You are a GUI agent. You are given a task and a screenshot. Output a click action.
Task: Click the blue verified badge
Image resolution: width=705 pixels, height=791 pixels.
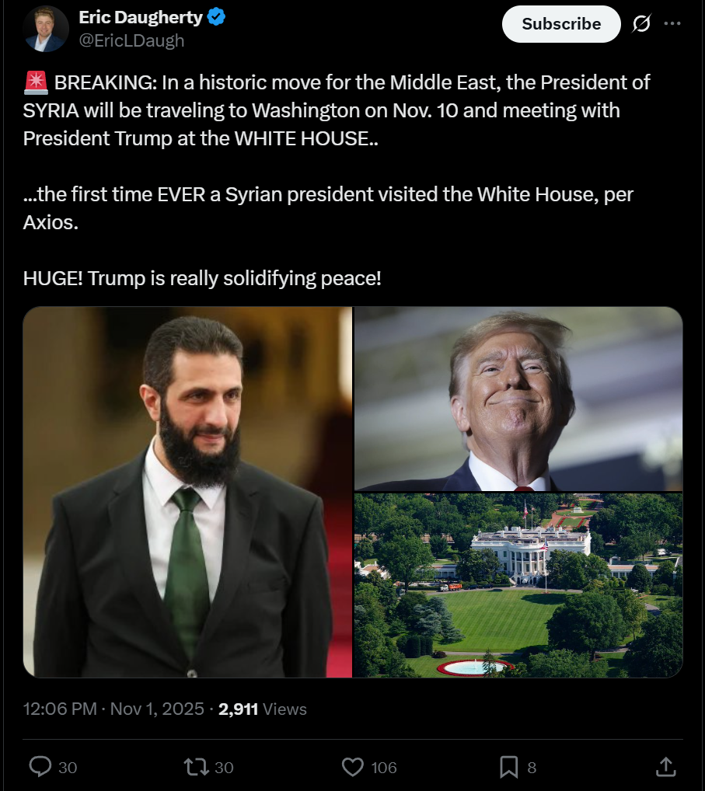pyautogui.click(x=216, y=16)
